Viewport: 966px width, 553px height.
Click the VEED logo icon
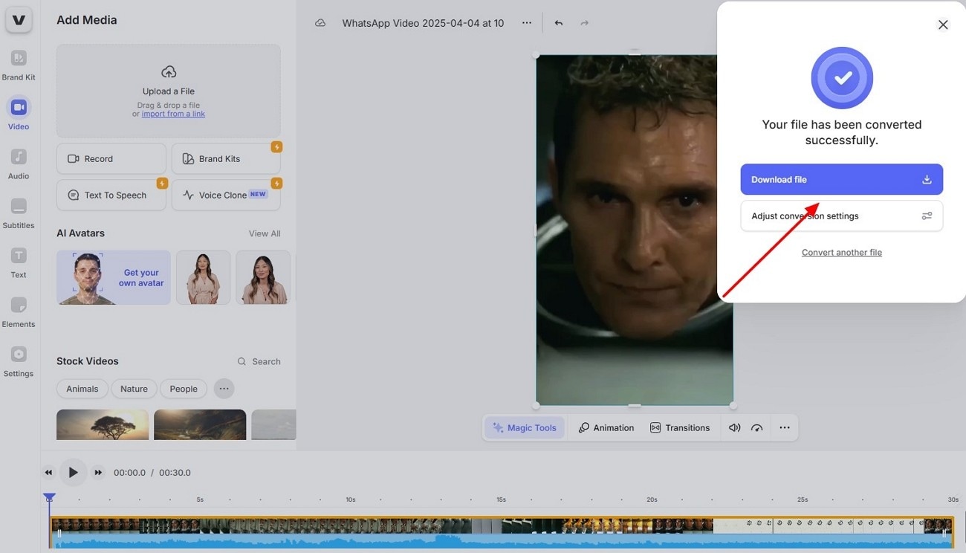click(x=19, y=20)
